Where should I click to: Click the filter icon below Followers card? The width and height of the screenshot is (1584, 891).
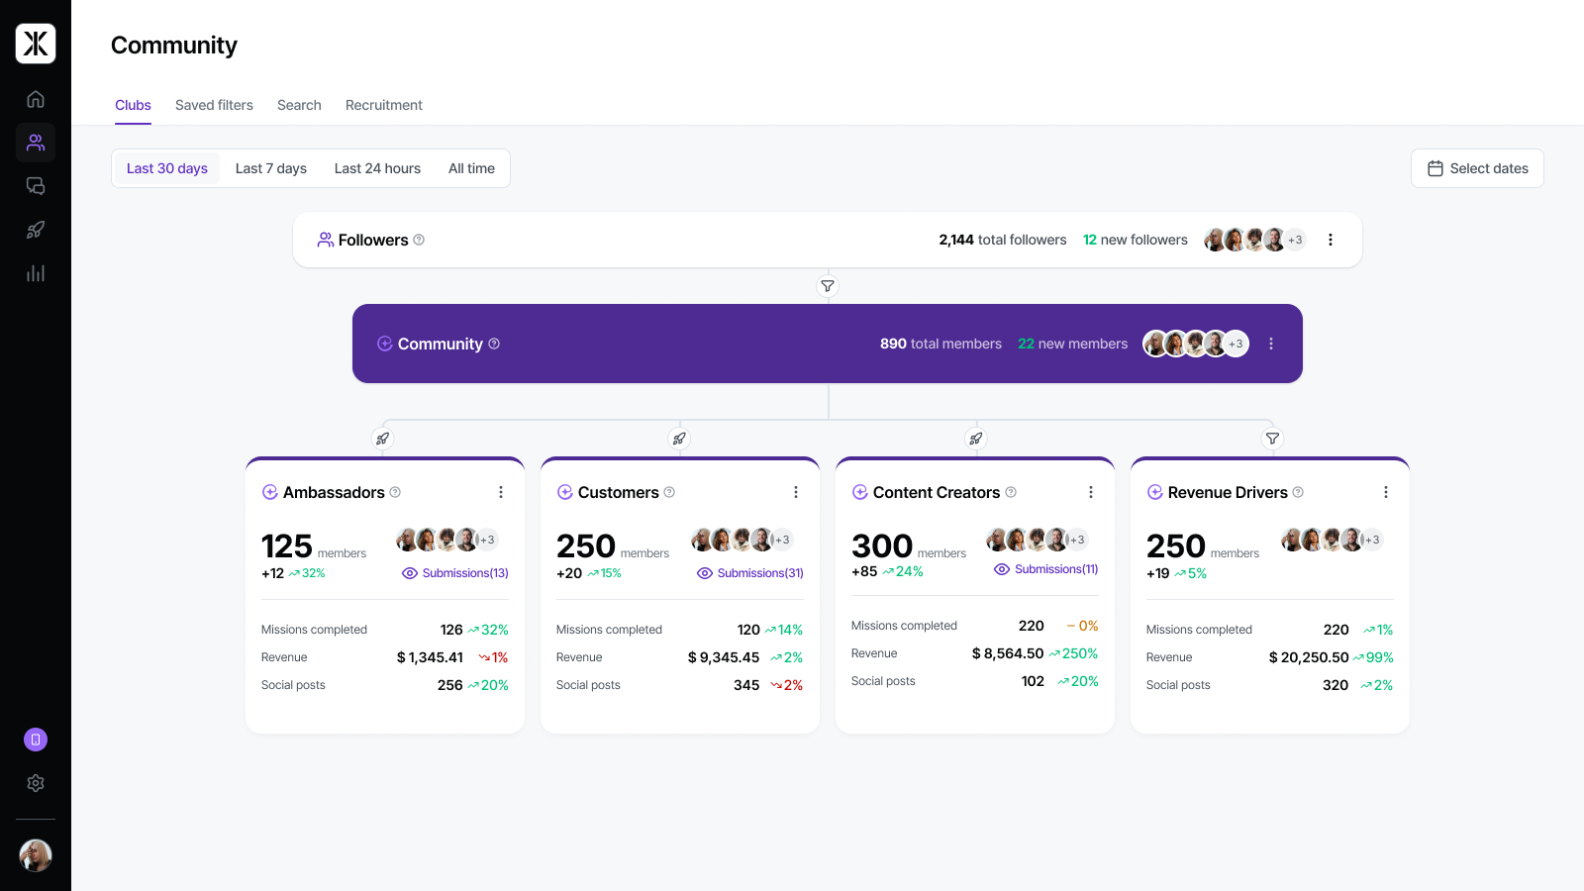point(828,286)
